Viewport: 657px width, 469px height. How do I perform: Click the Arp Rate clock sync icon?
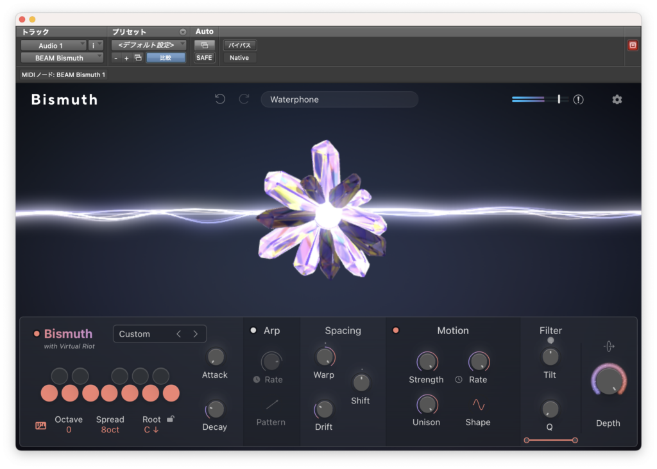[257, 380]
